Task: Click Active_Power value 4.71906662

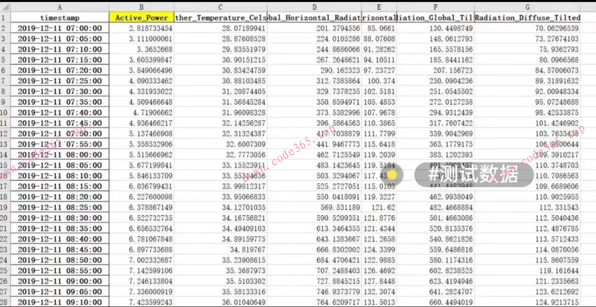Action: [x=141, y=113]
